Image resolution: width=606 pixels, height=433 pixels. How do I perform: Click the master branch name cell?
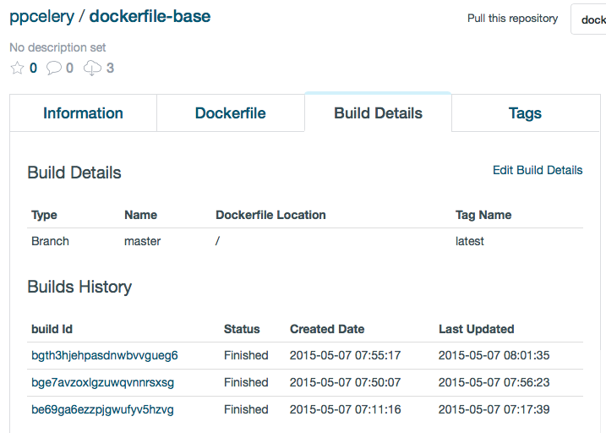tap(142, 241)
